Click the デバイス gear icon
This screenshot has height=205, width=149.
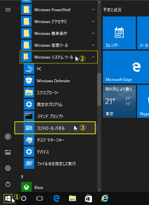(x=29, y=152)
